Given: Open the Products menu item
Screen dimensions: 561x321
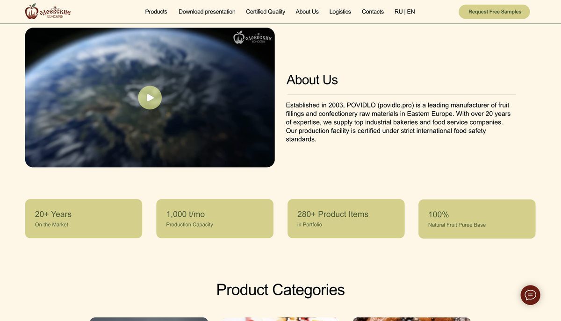Looking at the screenshot, I should (156, 12).
